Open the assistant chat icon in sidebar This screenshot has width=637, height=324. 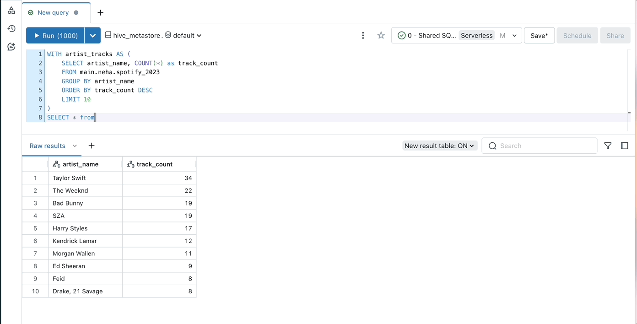(11, 47)
